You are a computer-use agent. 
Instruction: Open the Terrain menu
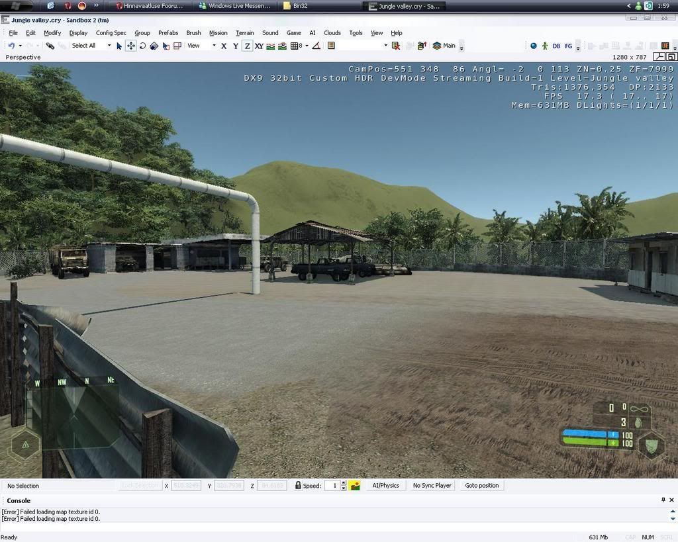tap(245, 33)
